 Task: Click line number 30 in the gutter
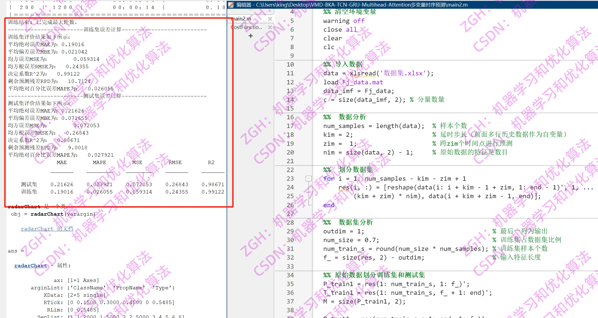pyautogui.click(x=290, y=240)
